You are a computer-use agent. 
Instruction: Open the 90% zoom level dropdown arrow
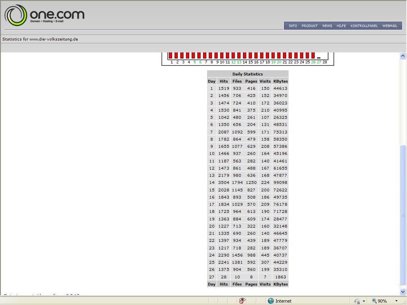396,301
